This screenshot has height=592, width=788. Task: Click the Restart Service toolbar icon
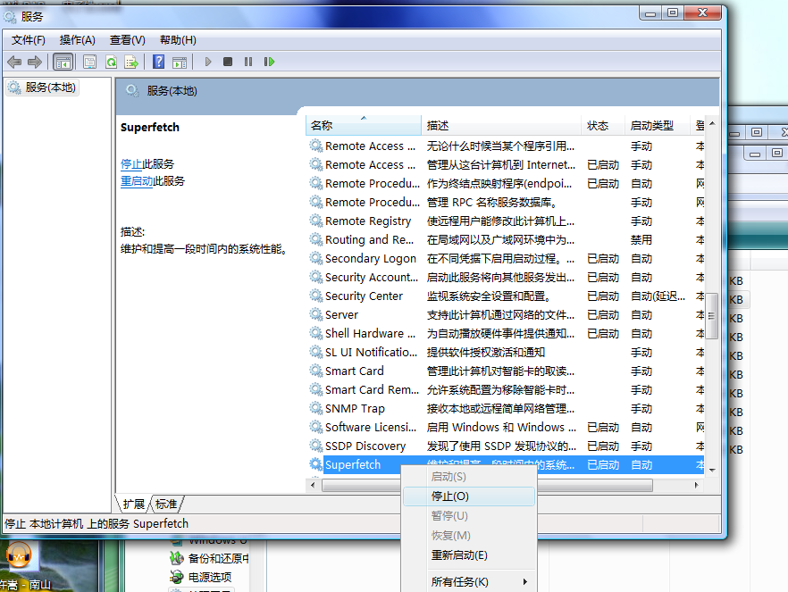coord(270,62)
